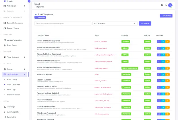
Task: Toggle the light/dark theme sun icon
Action: 166,5
